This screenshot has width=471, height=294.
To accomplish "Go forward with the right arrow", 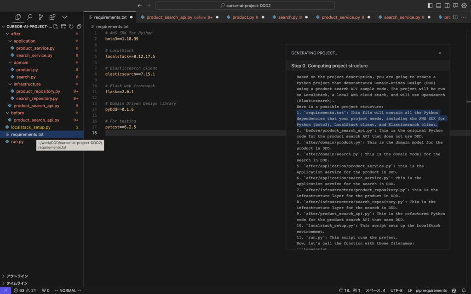I will (x=148, y=6).
